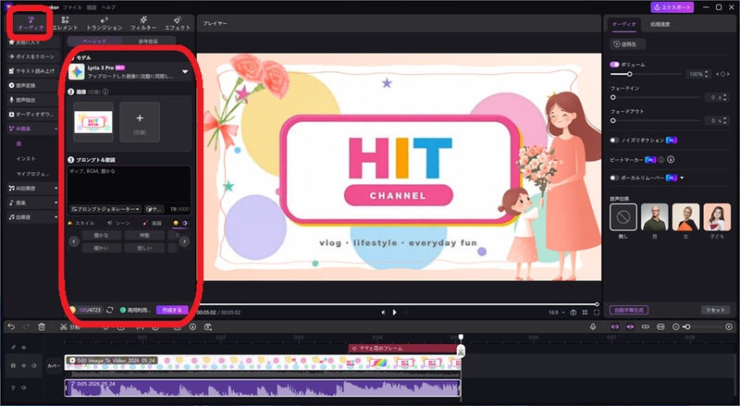Open the エフェクト tab
740x406 pixels.
click(x=178, y=23)
